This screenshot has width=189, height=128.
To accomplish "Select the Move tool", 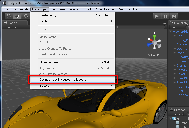I will (17, 16).
